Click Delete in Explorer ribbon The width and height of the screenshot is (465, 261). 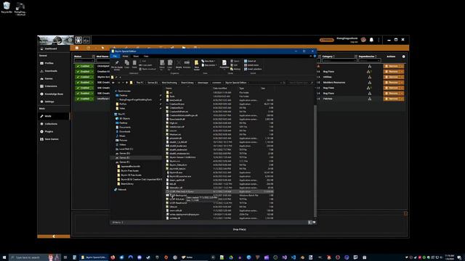(x=179, y=65)
